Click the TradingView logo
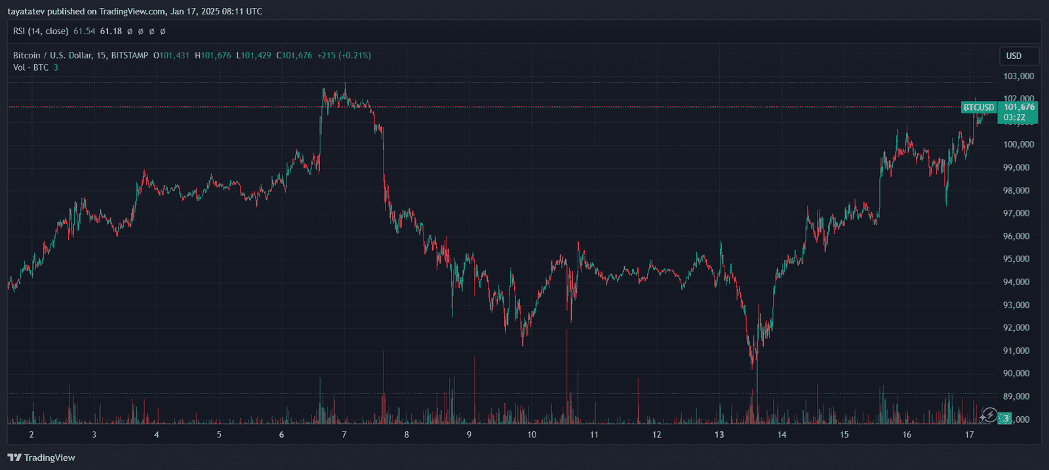The image size is (1049, 470). [41, 458]
